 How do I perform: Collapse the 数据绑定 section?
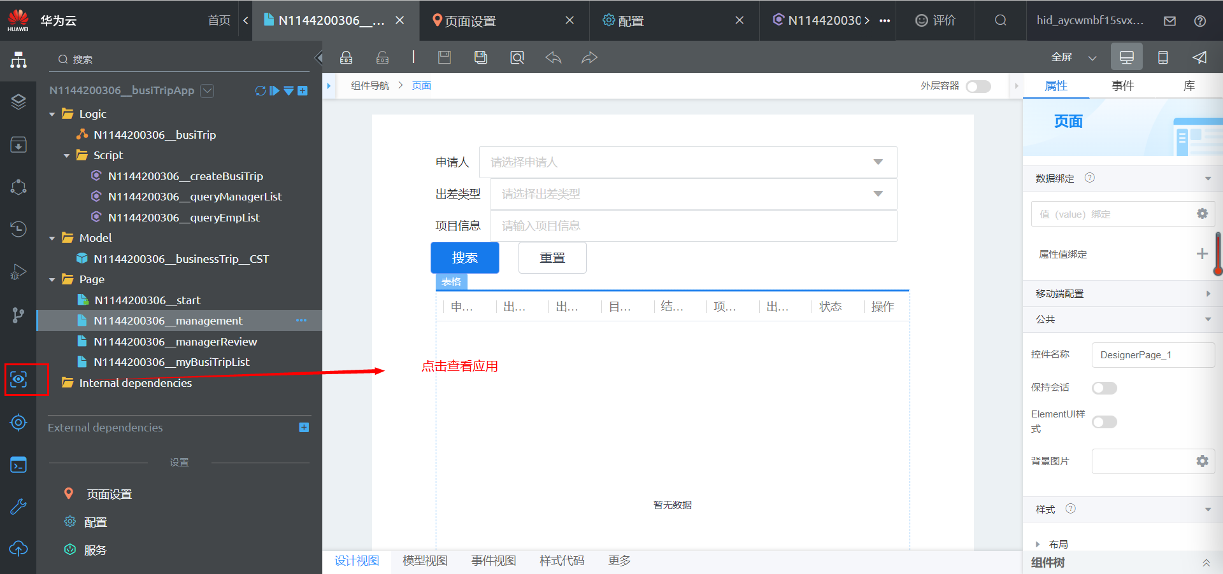click(1208, 178)
